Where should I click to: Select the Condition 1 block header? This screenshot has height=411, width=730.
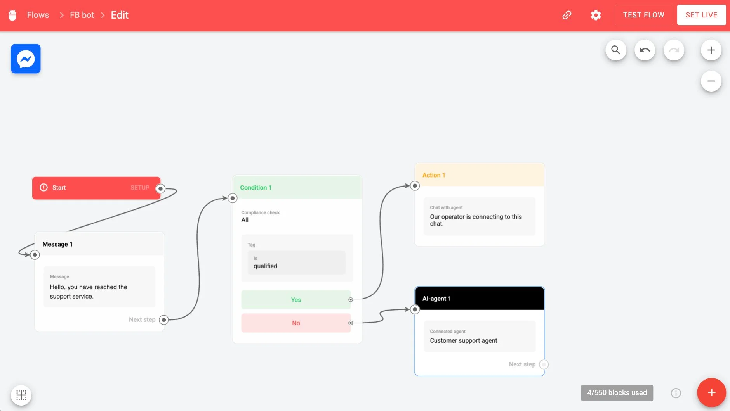[x=297, y=187]
